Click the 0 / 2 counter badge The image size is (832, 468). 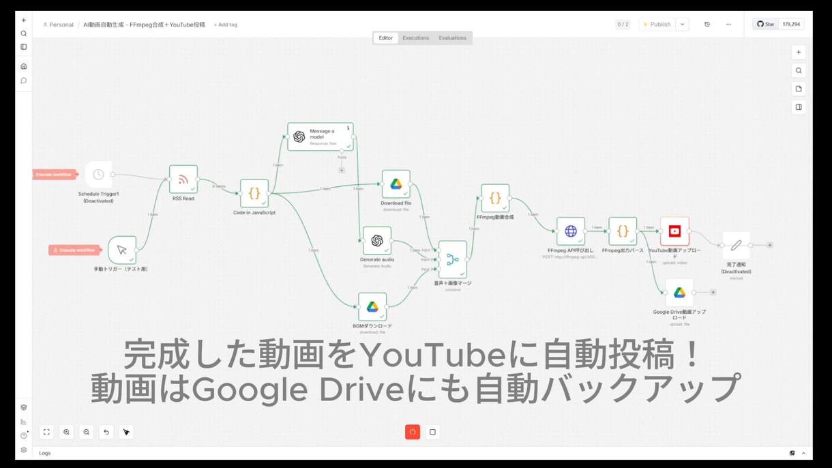(623, 25)
